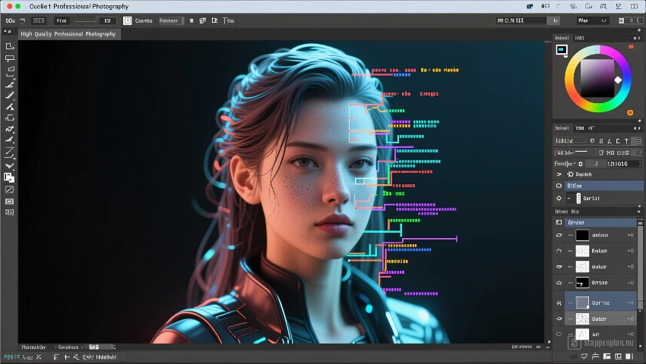
Task: Click the cyan monitor icon in color panel
Action: click(x=562, y=50)
